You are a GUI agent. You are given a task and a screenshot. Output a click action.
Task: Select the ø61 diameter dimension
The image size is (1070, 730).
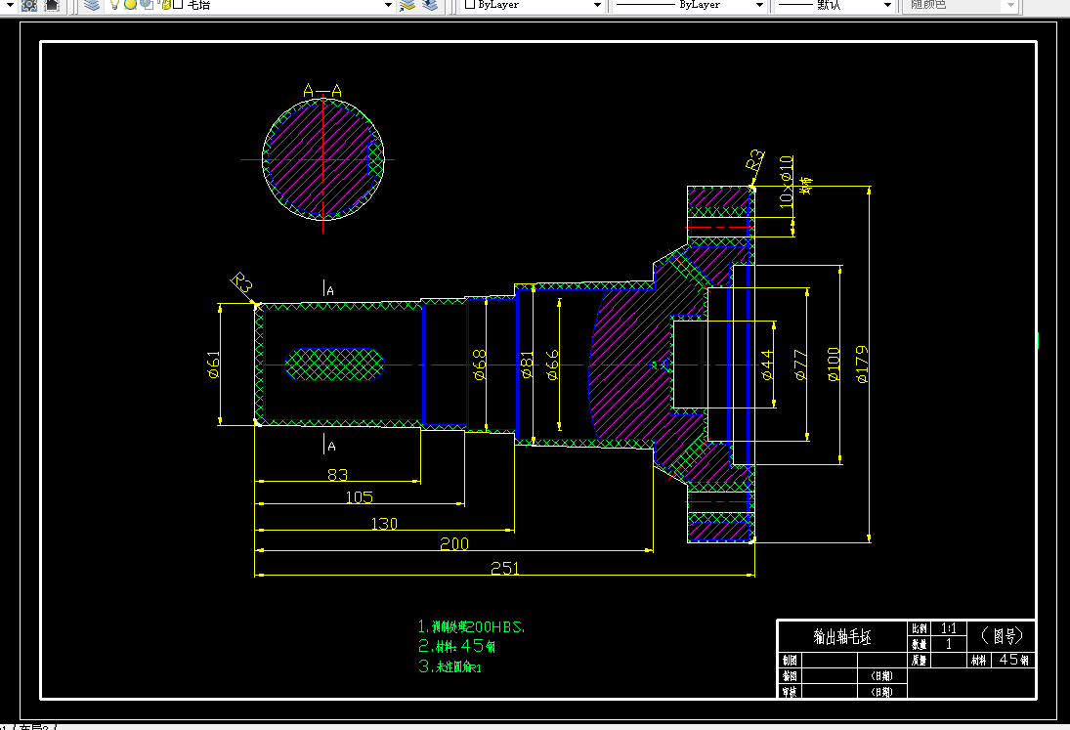click(x=214, y=365)
